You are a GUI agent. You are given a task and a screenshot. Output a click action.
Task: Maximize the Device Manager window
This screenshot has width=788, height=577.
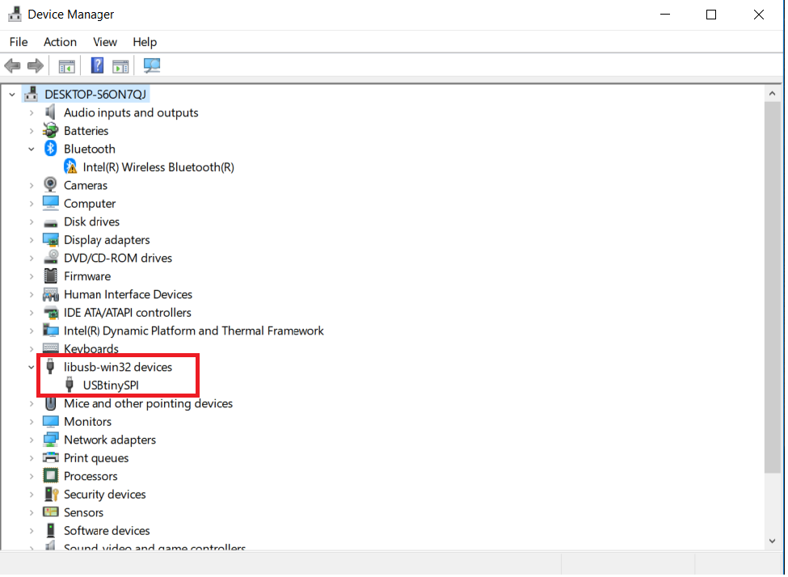click(x=711, y=15)
